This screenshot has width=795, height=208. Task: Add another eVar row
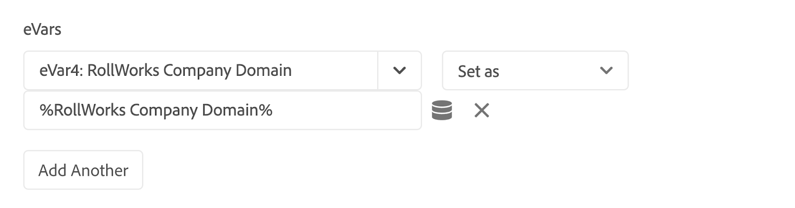83,170
